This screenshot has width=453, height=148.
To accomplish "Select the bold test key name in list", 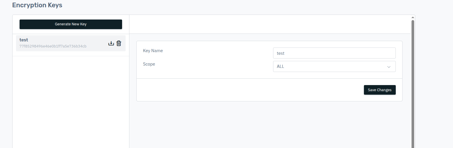I will pyautogui.click(x=24, y=40).
